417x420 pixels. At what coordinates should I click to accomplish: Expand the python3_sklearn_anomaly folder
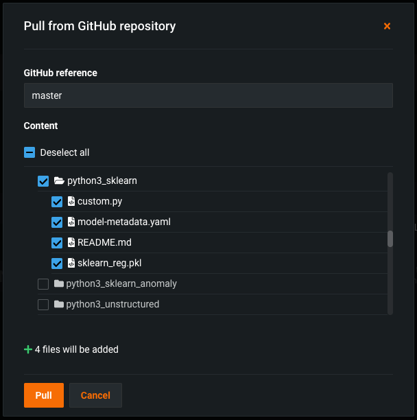(121, 284)
